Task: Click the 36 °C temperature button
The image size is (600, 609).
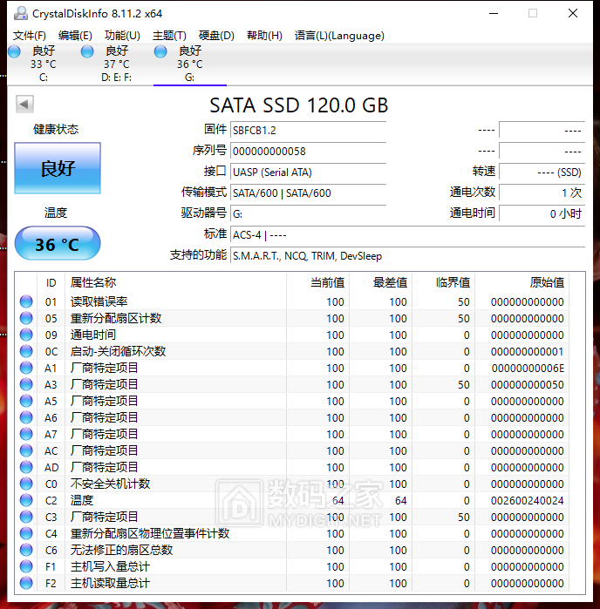Action: click(58, 244)
